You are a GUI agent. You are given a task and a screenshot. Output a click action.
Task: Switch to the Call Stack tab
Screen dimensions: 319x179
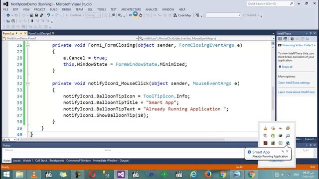tap(41, 161)
